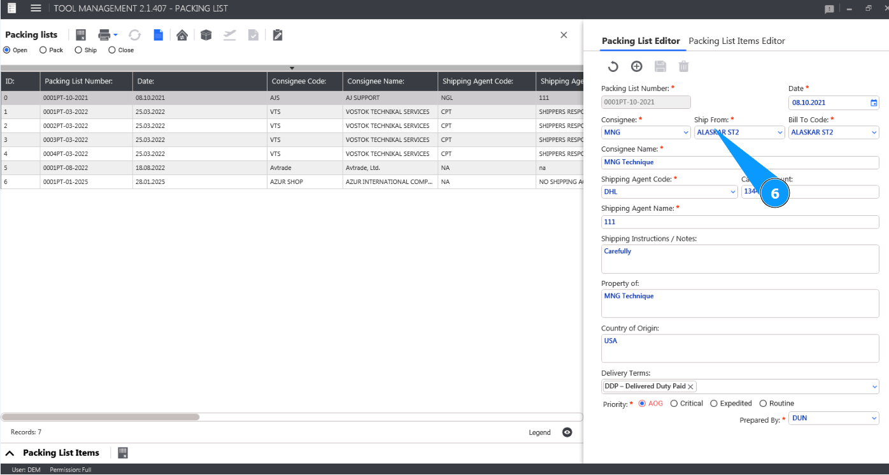This screenshot has width=889, height=475.
Task: Click the package box icon
Action: click(x=206, y=35)
